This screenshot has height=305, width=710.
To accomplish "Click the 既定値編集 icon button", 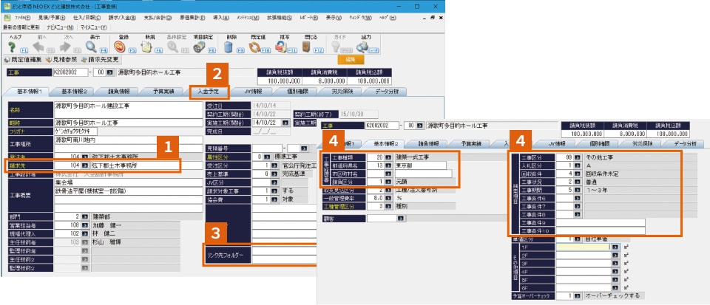I will 23,60.
